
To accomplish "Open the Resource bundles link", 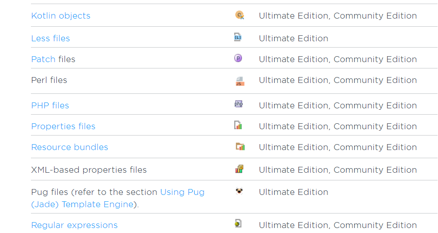I will point(70,147).
